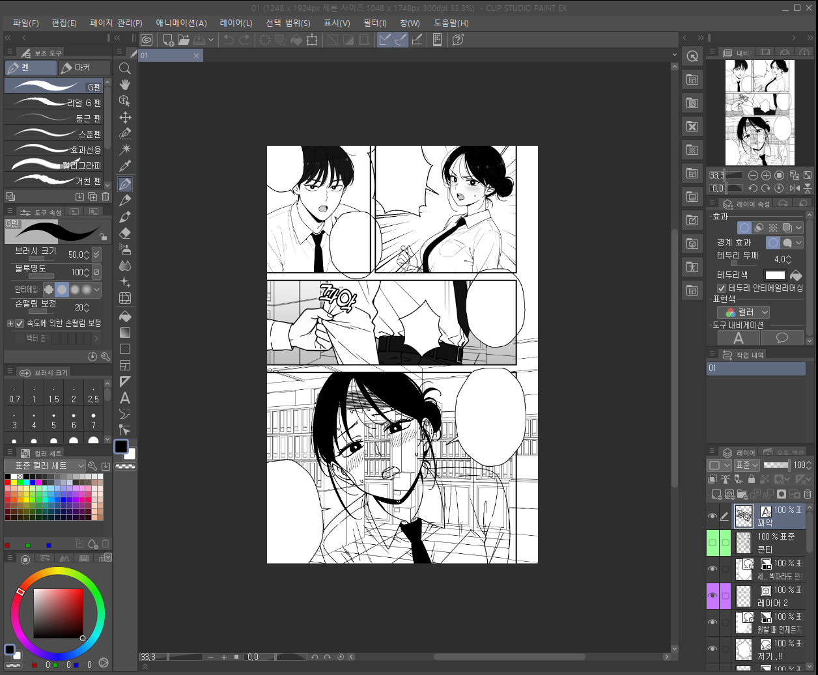
Task: Select the Brush tool in tool palette
Action: 125,216
